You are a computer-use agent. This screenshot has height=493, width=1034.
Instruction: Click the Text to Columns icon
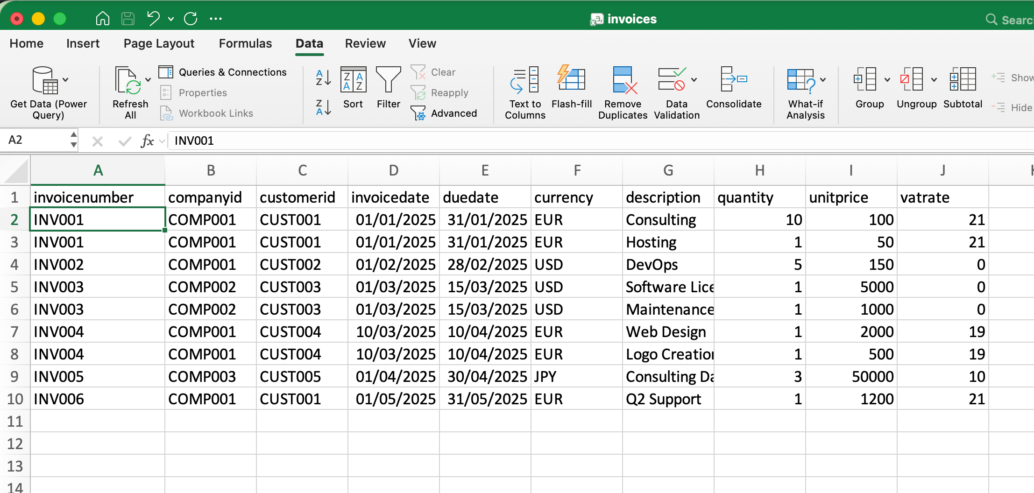[x=525, y=80]
